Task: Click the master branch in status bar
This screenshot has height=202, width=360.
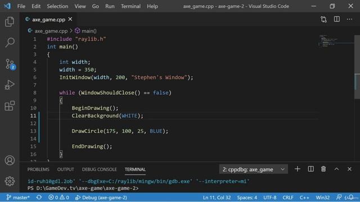Action: 18,197
